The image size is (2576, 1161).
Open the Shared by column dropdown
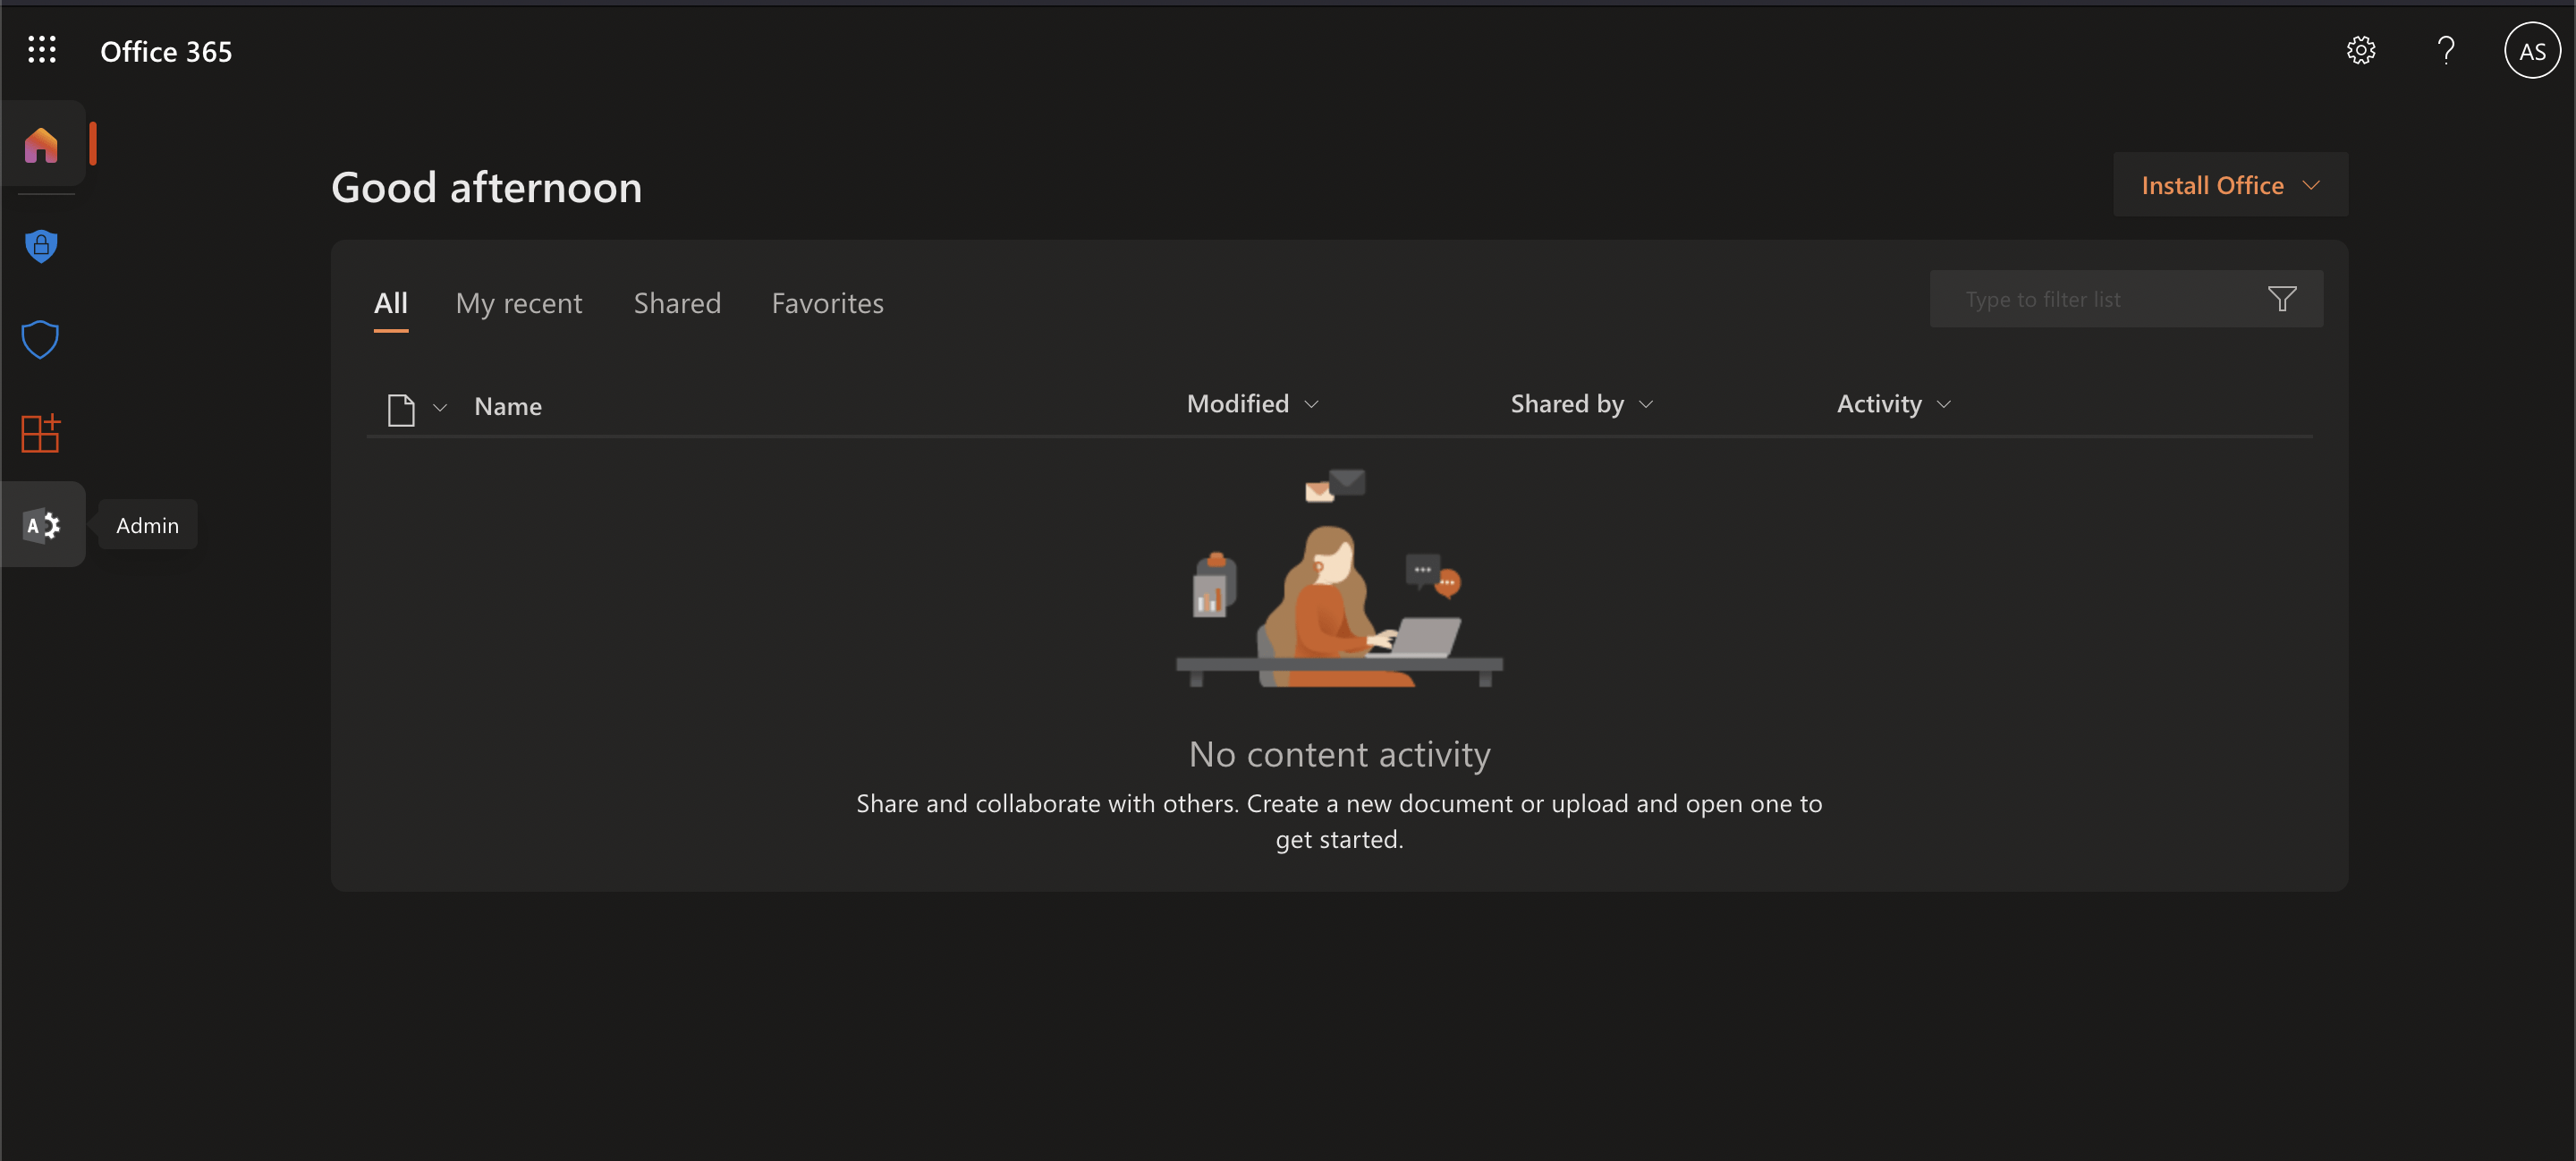point(1581,404)
